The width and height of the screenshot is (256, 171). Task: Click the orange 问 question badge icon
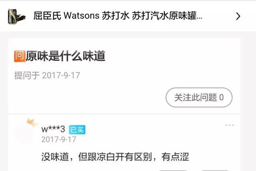coord(20,56)
